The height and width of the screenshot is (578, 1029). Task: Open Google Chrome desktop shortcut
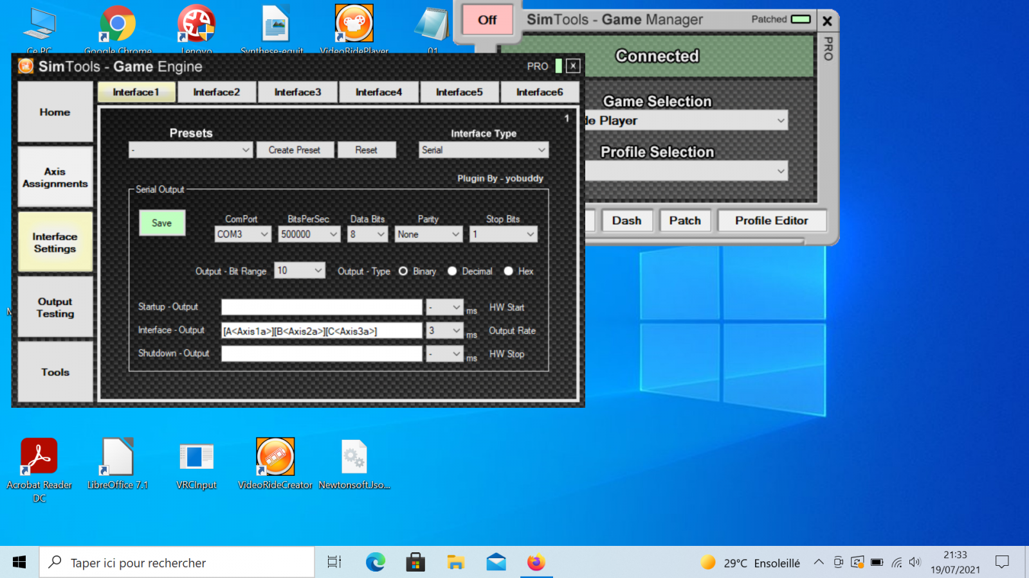[x=117, y=29]
